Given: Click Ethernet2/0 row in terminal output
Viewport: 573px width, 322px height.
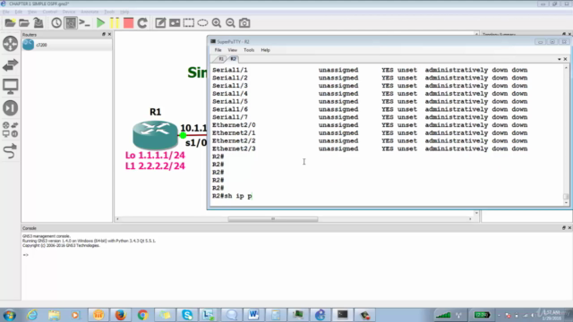Looking at the screenshot, I should [x=370, y=125].
